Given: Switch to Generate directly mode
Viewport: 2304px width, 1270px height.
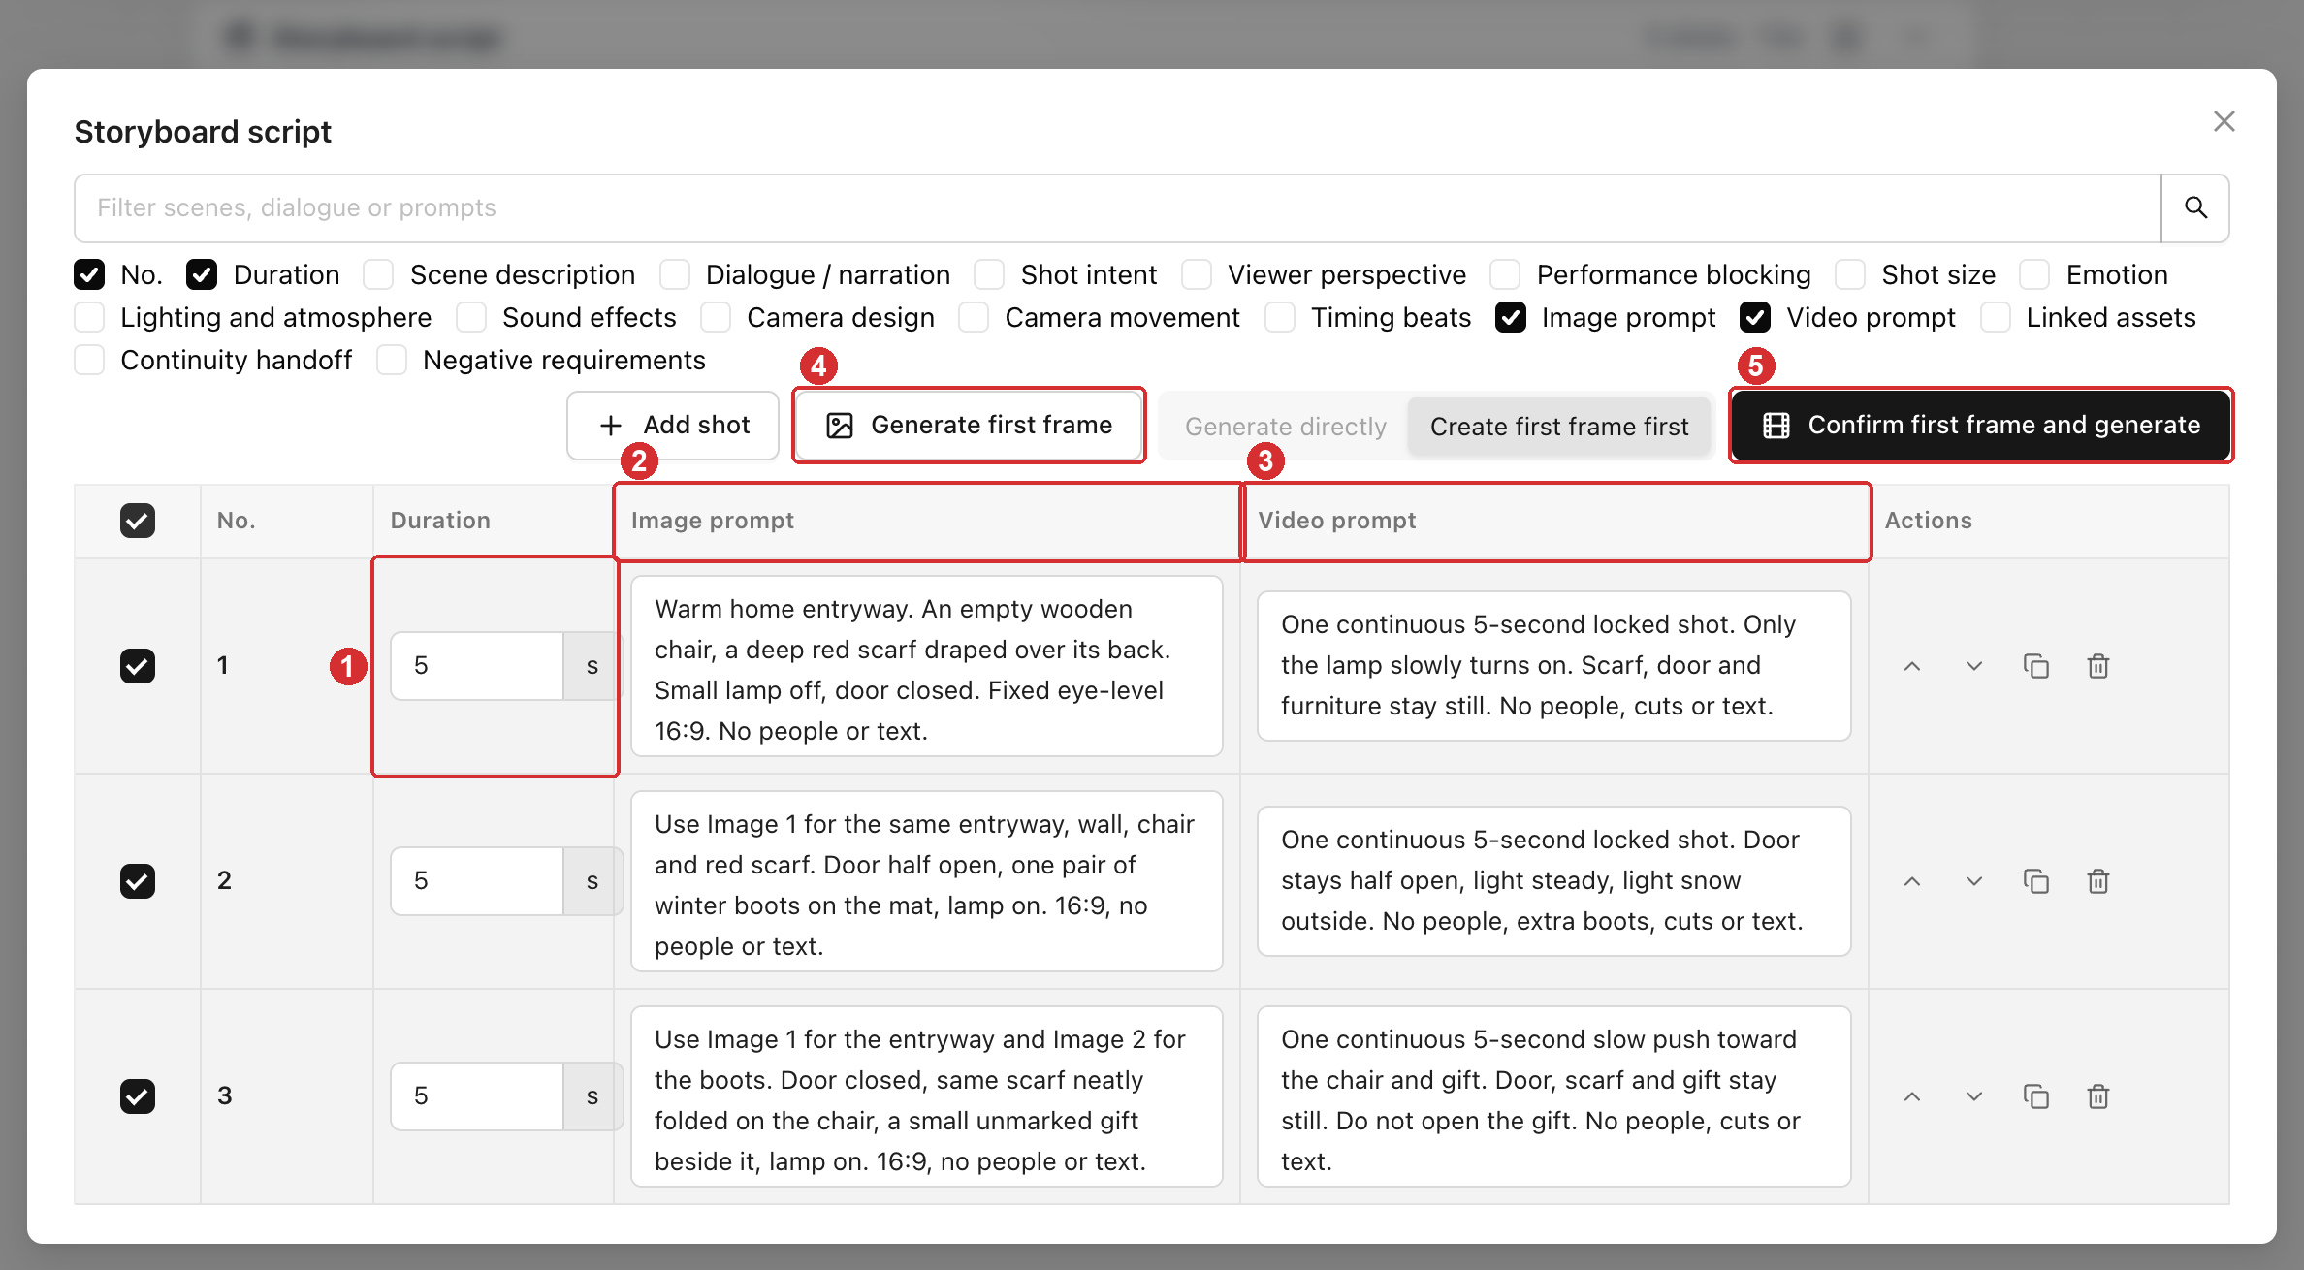Looking at the screenshot, I should point(1285,427).
